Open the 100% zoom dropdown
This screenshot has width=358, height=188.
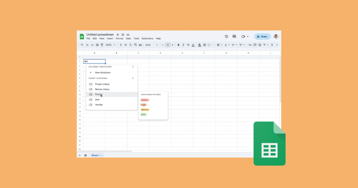[111, 45]
